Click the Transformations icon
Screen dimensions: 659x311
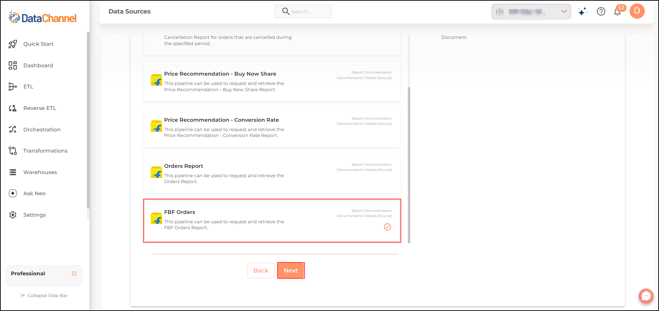13,151
